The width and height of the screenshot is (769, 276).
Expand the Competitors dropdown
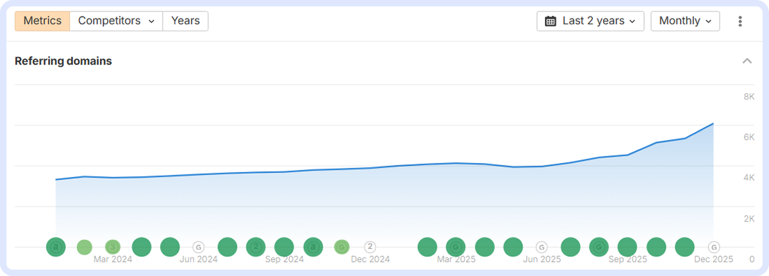[x=116, y=21]
